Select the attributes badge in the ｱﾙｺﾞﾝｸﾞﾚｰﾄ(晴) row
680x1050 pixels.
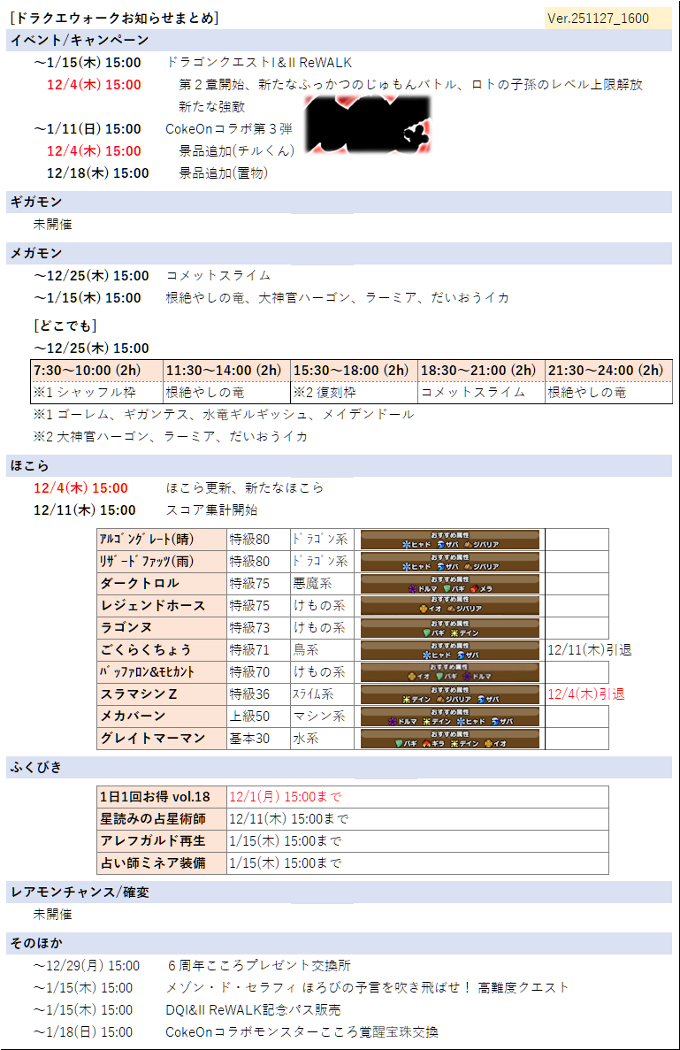click(x=450, y=540)
